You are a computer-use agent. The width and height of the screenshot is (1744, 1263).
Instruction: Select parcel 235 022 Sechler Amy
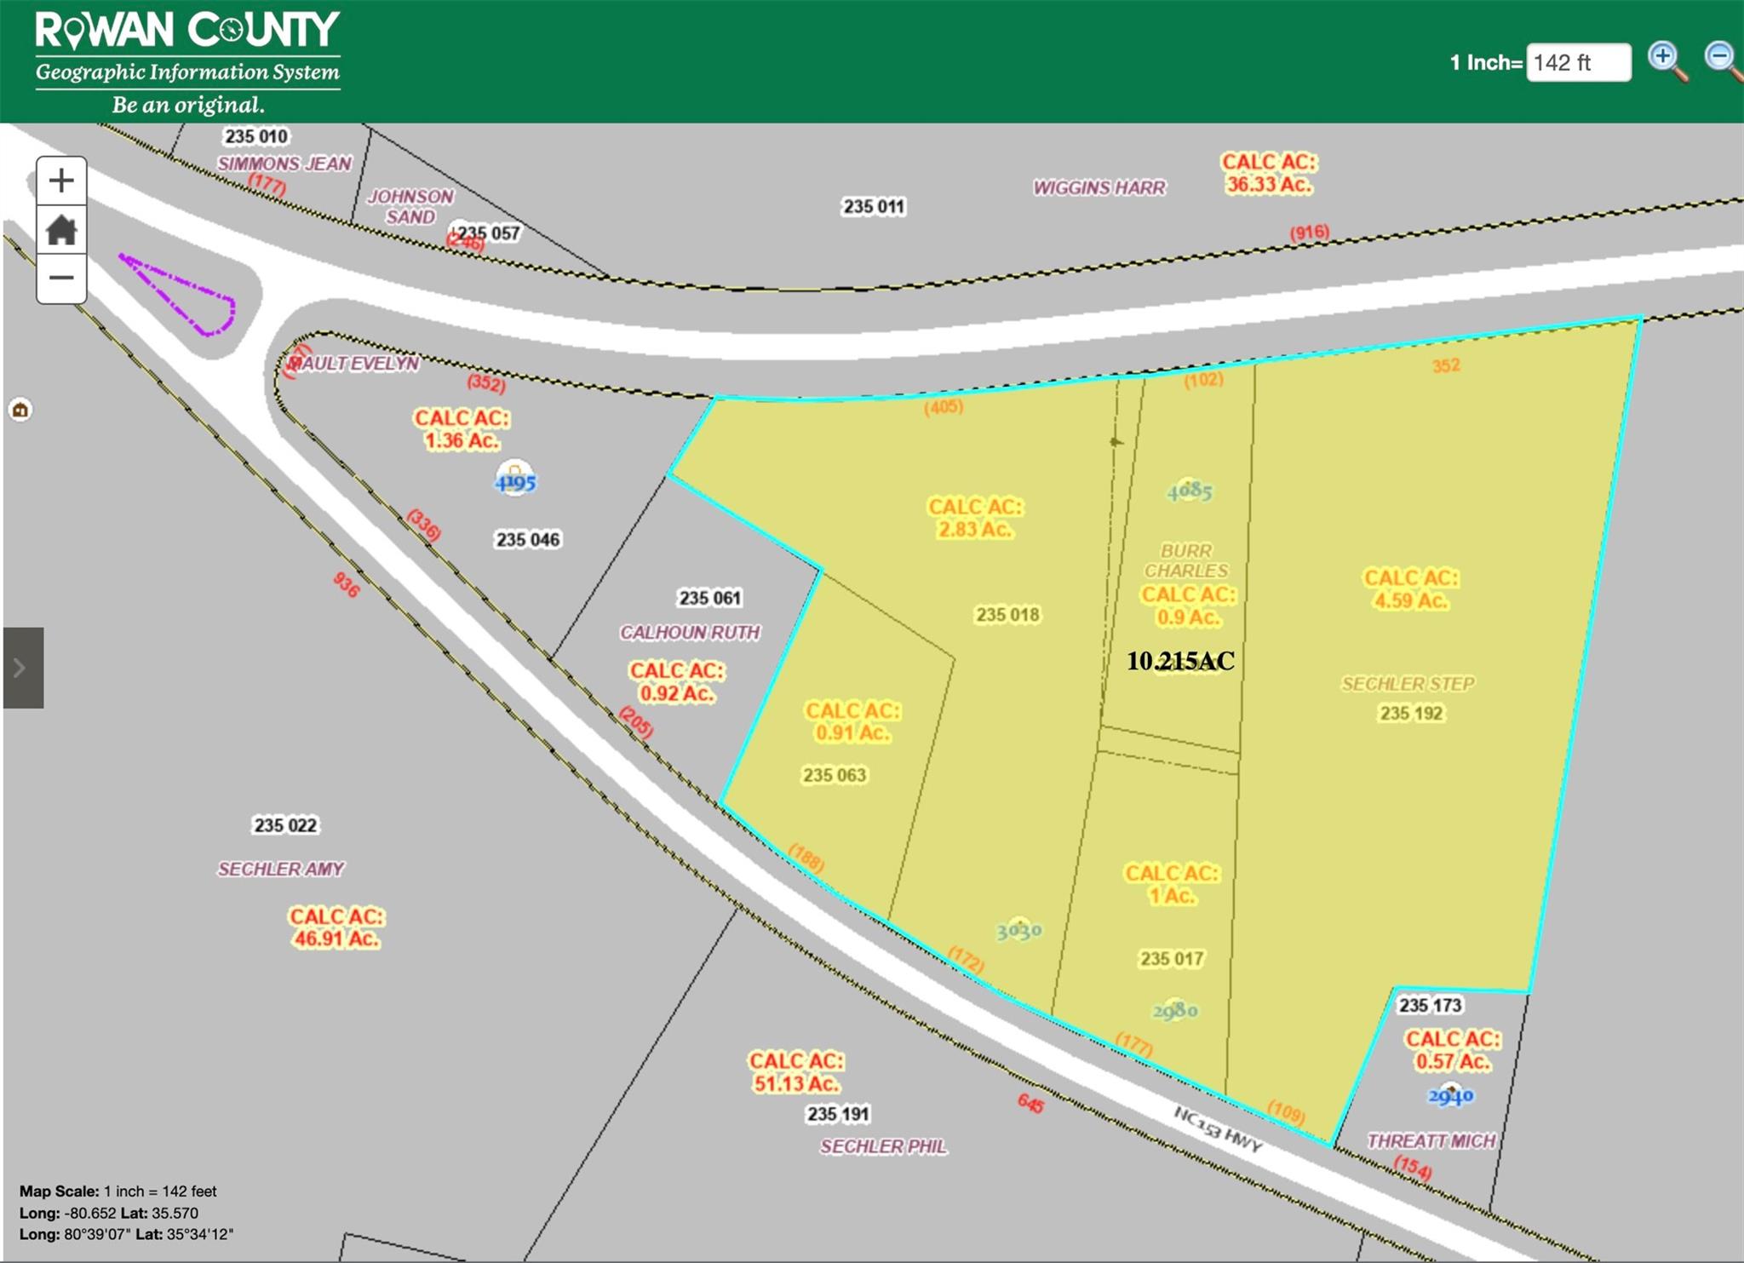[x=285, y=825]
